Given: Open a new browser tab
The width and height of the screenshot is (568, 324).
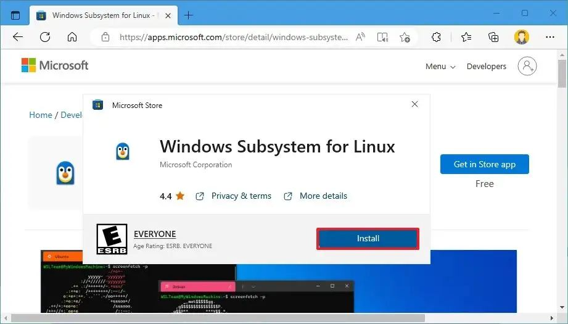Looking at the screenshot, I should [188, 15].
